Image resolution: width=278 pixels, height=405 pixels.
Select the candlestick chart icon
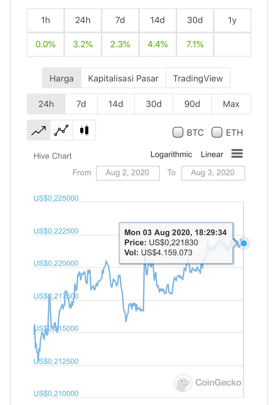coord(84,130)
